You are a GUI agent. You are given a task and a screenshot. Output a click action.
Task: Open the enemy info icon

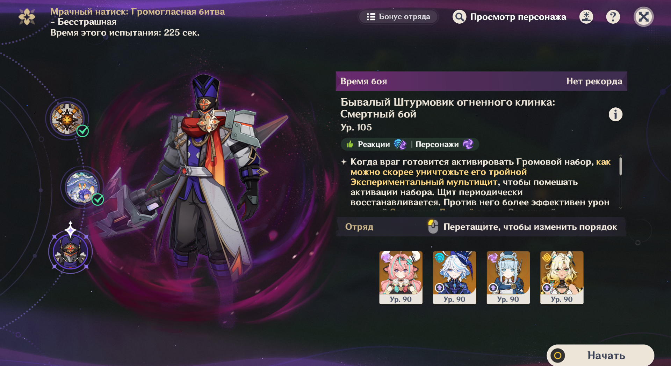[615, 114]
